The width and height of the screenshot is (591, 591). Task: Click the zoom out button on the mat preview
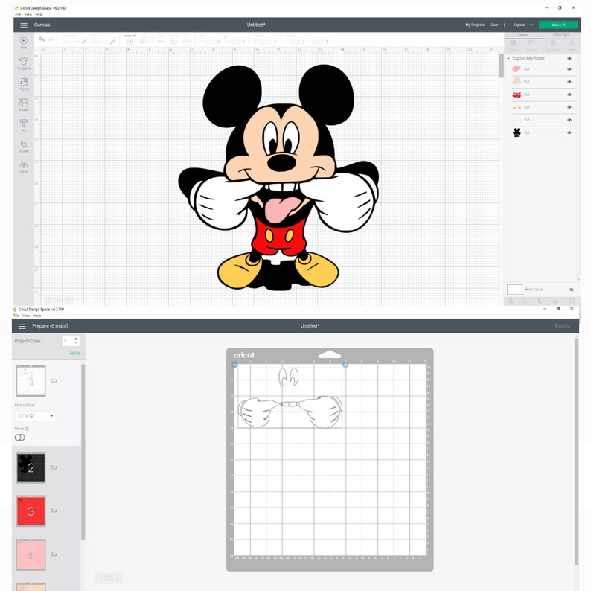coord(99,578)
